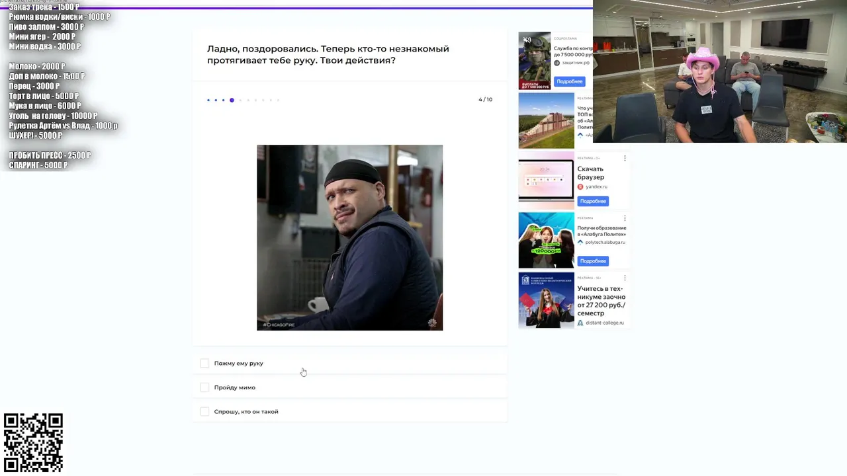Click the 'Получи образование' ad headline

602,231
